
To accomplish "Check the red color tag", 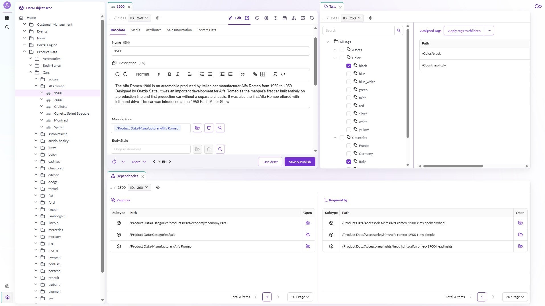I will 349,106.
